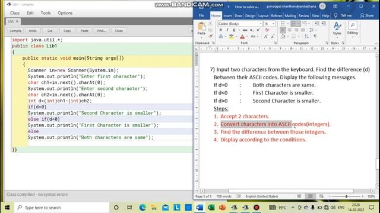The height and width of the screenshot is (213, 380).
Task: Toggle Show/Hide paragraph marks (¶)
Action: [315, 37]
